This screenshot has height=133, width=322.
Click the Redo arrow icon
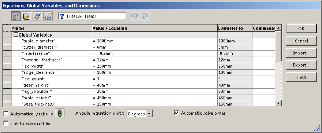click(145, 16)
